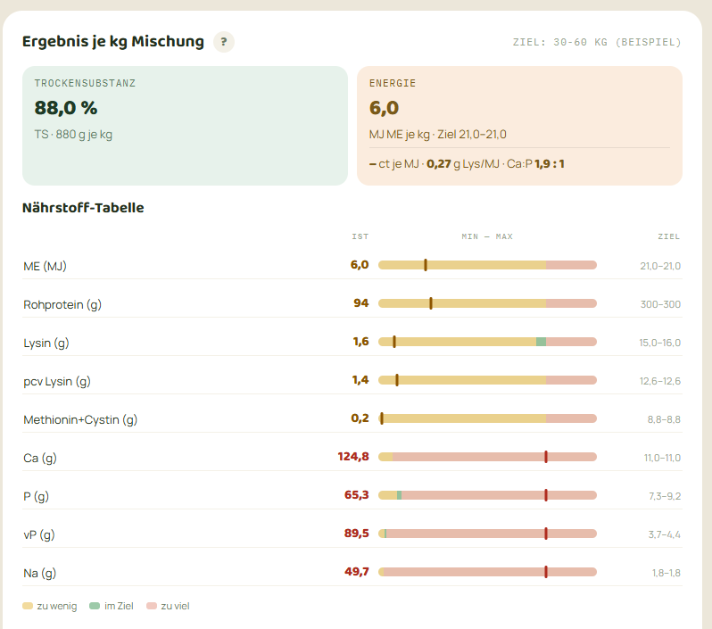
Task: Click the Na (g) range bar
Action: click(487, 572)
